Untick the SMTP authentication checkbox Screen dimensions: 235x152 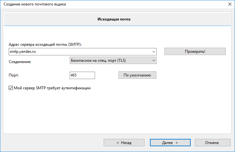click(11, 88)
